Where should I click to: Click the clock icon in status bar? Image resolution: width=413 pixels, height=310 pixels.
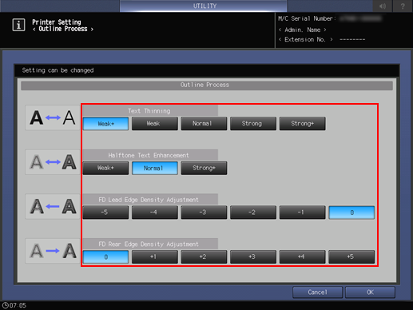[5, 305]
